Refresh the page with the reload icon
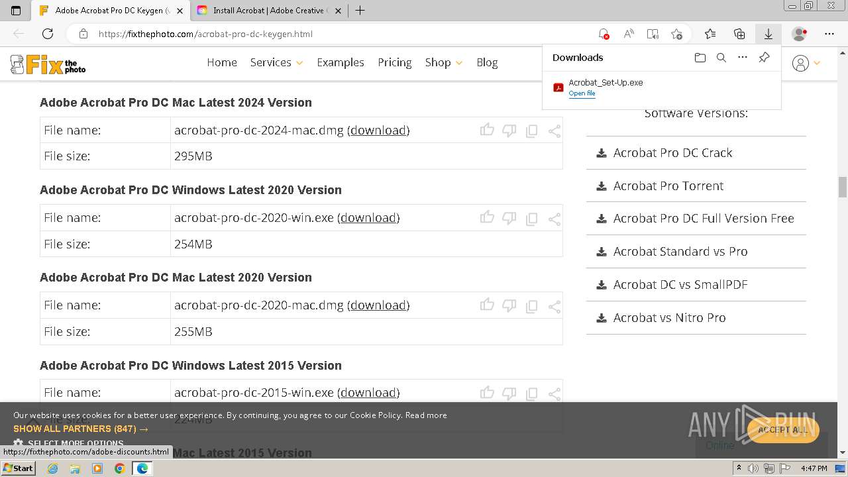 [48, 34]
